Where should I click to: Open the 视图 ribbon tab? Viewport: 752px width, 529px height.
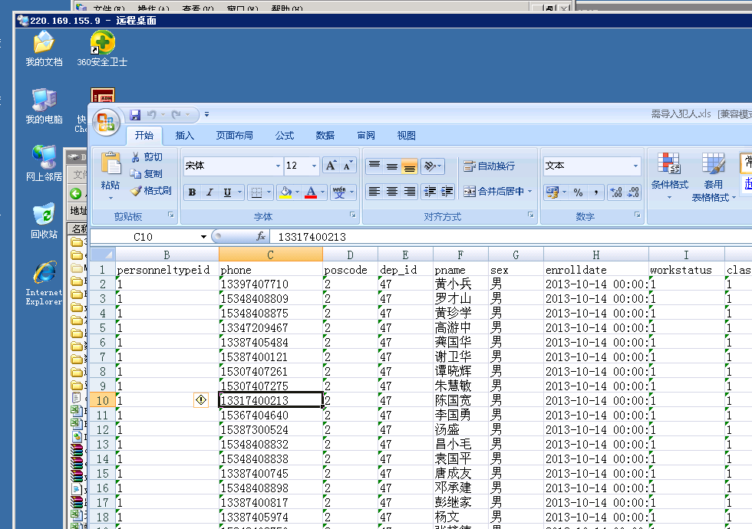point(406,136)
